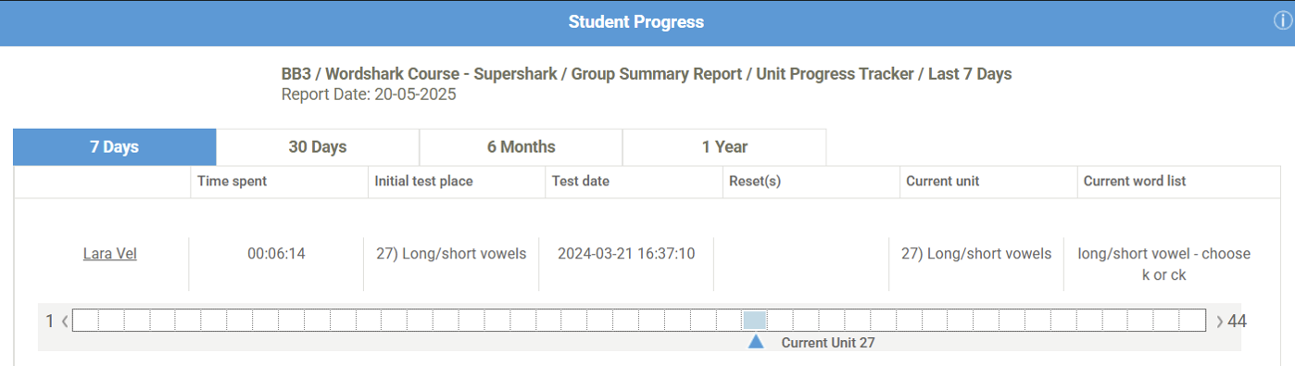Switch to the 7 Days tab

pyautogui.click(x=115, y=147)
